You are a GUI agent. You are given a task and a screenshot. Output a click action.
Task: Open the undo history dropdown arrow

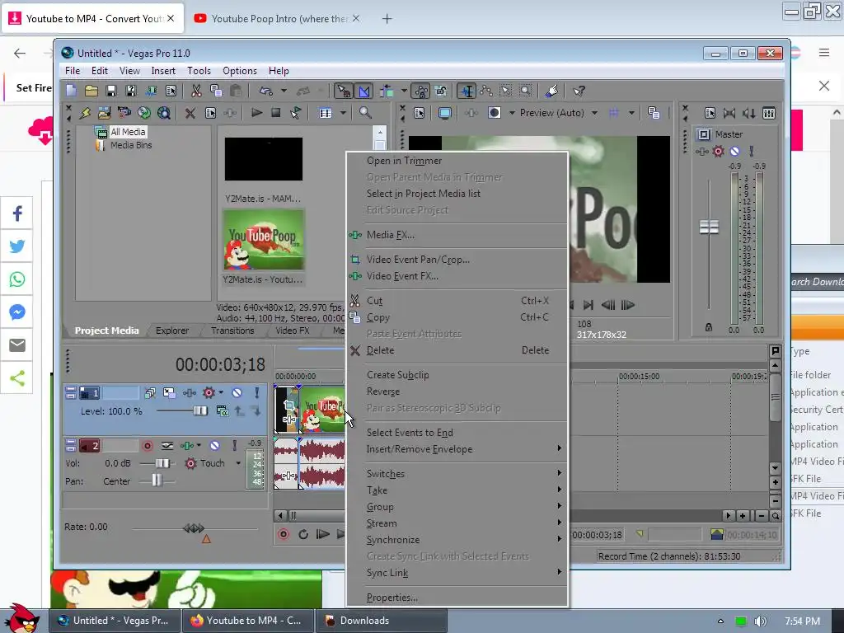click(284, 91)
